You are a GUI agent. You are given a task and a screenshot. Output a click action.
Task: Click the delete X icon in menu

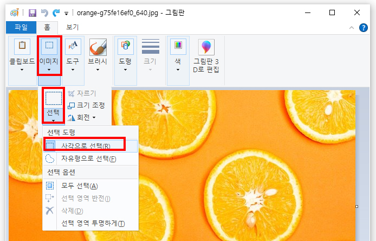click(x=50, y=211)
